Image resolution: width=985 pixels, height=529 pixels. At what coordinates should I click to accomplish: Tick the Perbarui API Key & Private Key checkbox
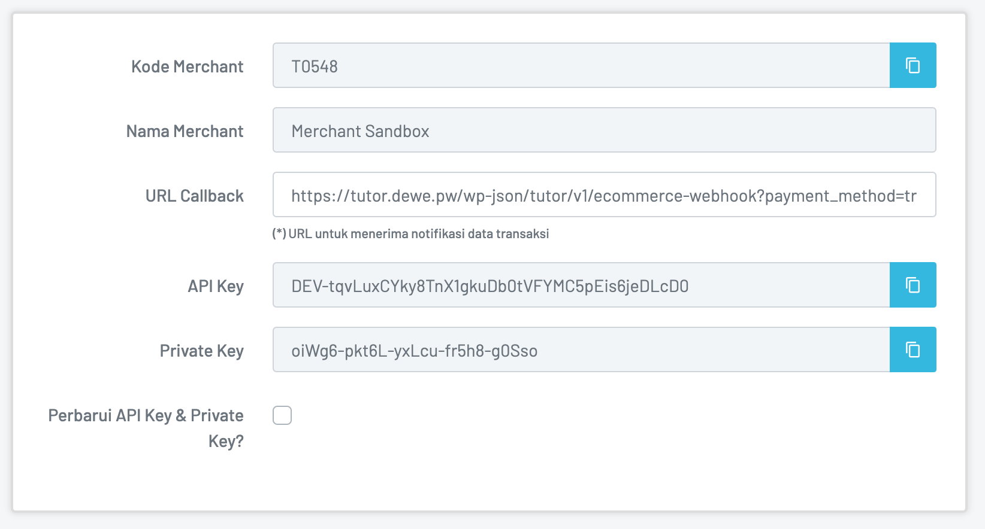tap(282, 415)
